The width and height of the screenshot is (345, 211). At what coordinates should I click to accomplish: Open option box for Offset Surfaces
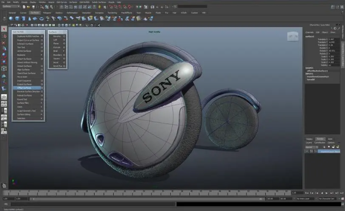(42, 88)
